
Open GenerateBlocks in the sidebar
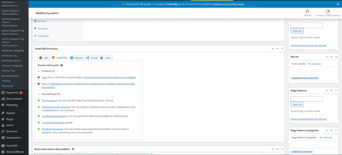(x=14, y=152)
